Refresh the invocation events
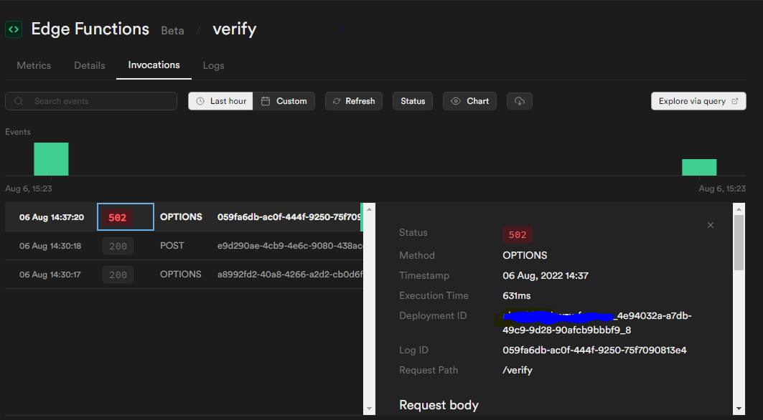The image size is (763, 420). click(x=354, y=101)
